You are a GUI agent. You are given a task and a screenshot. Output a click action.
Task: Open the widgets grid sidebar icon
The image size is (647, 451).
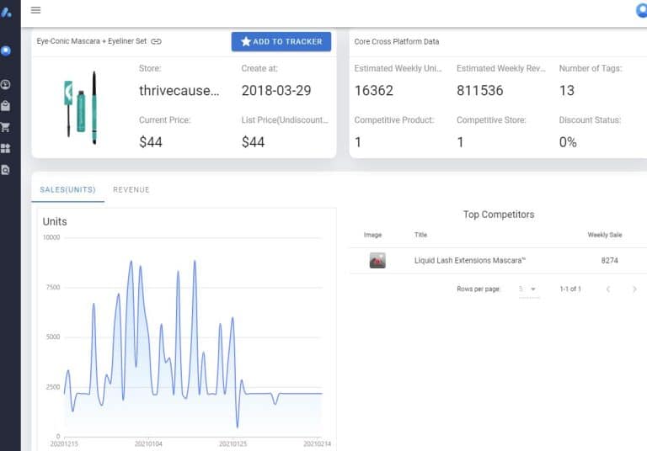6,148
